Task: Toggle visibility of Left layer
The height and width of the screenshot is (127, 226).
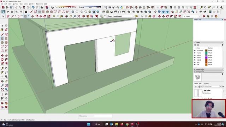Action: coord(195,65)
